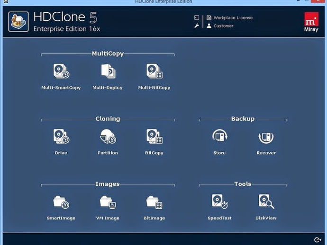This screenshot has height=245, width=327.
Task: Click the Tools section heading
Action: click(x=243, y=184)
